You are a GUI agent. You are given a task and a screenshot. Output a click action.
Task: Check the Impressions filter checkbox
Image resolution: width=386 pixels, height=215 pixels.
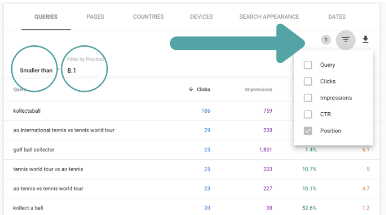point(308,98)
